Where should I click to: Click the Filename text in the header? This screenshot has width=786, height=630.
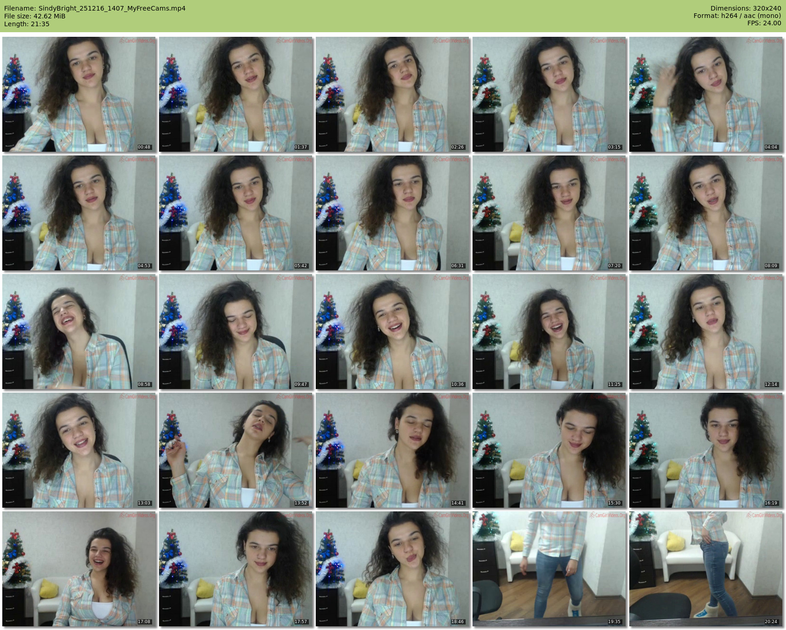click(x=95, y=8)
